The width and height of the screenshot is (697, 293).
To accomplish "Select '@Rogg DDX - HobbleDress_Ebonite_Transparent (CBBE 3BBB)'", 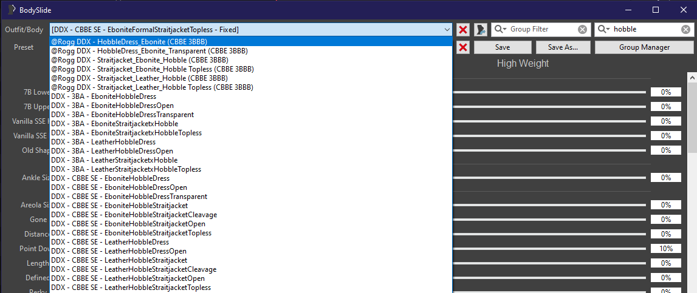I will [x=251, y=51].
